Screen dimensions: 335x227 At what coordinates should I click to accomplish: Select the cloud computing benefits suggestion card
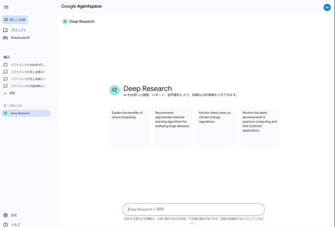[x=129, y=128]
